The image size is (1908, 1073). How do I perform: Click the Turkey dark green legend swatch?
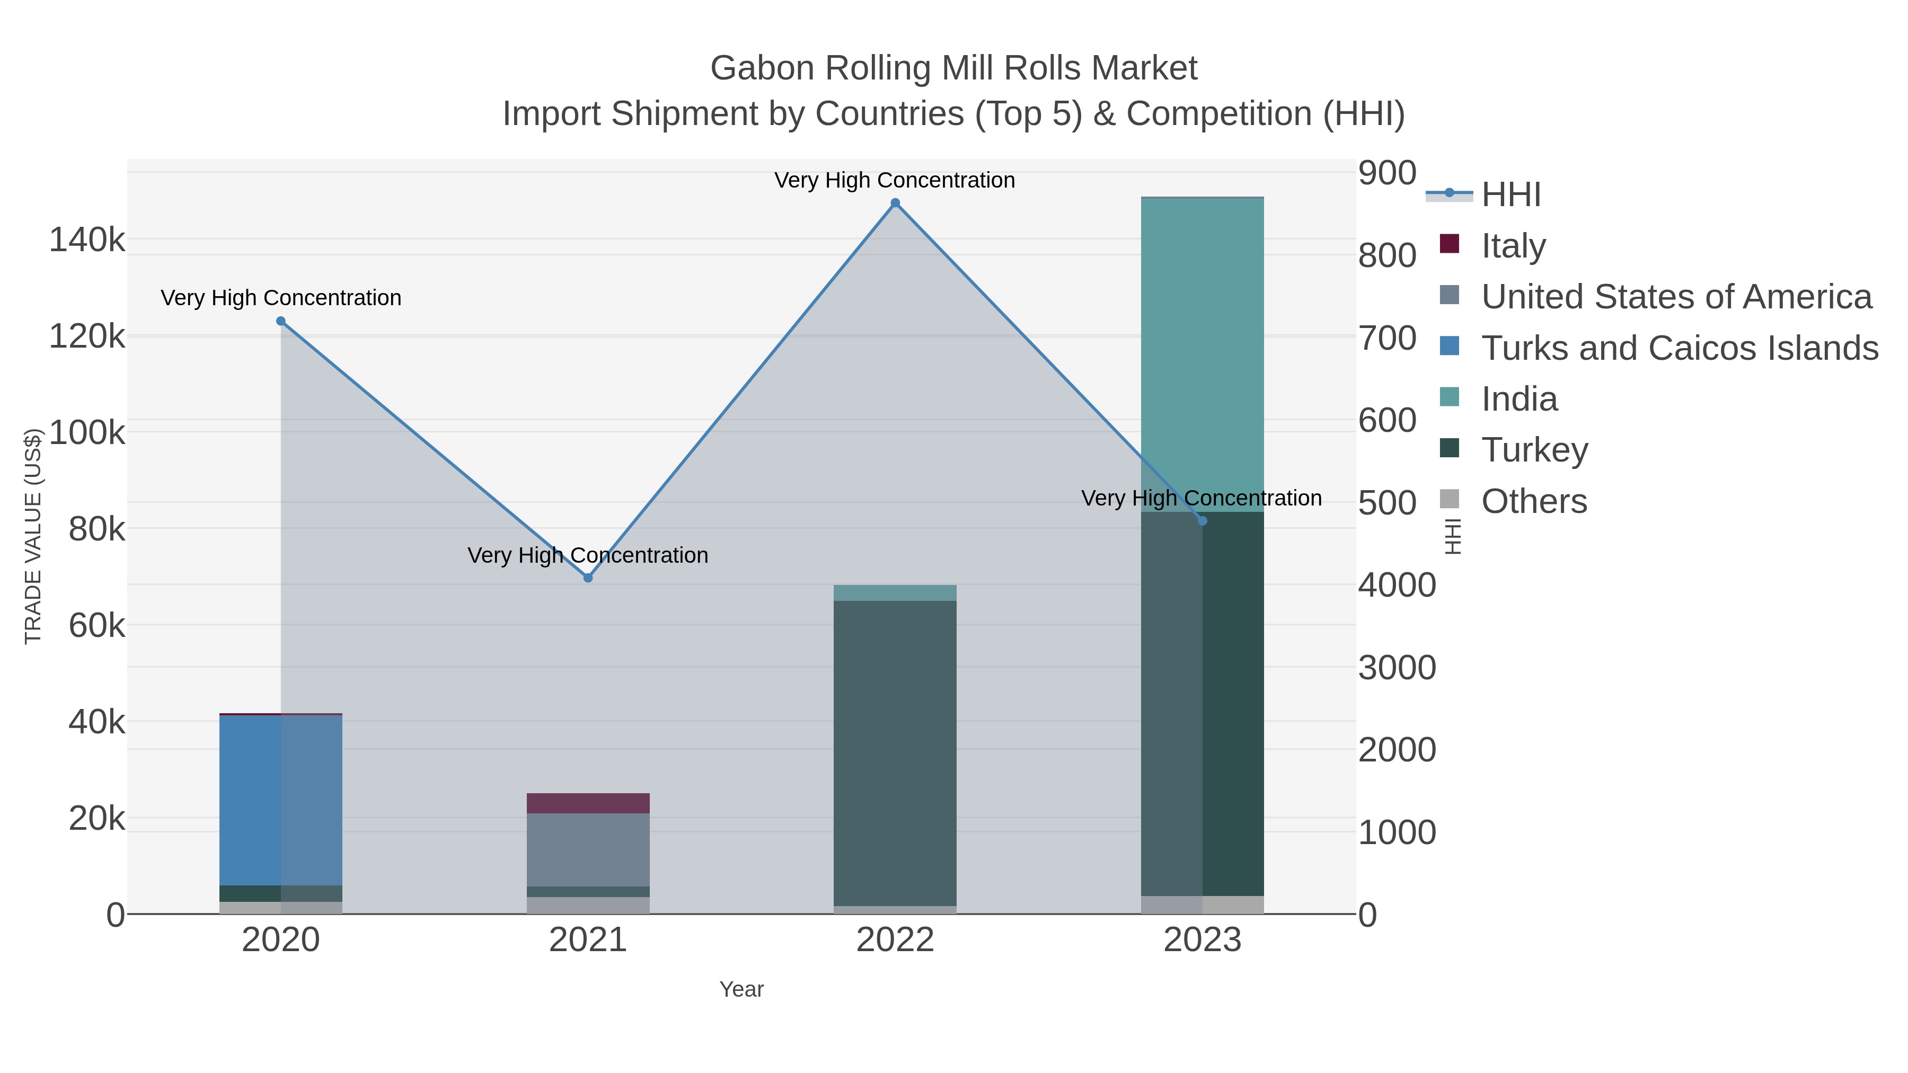[x=1450, y=448]
